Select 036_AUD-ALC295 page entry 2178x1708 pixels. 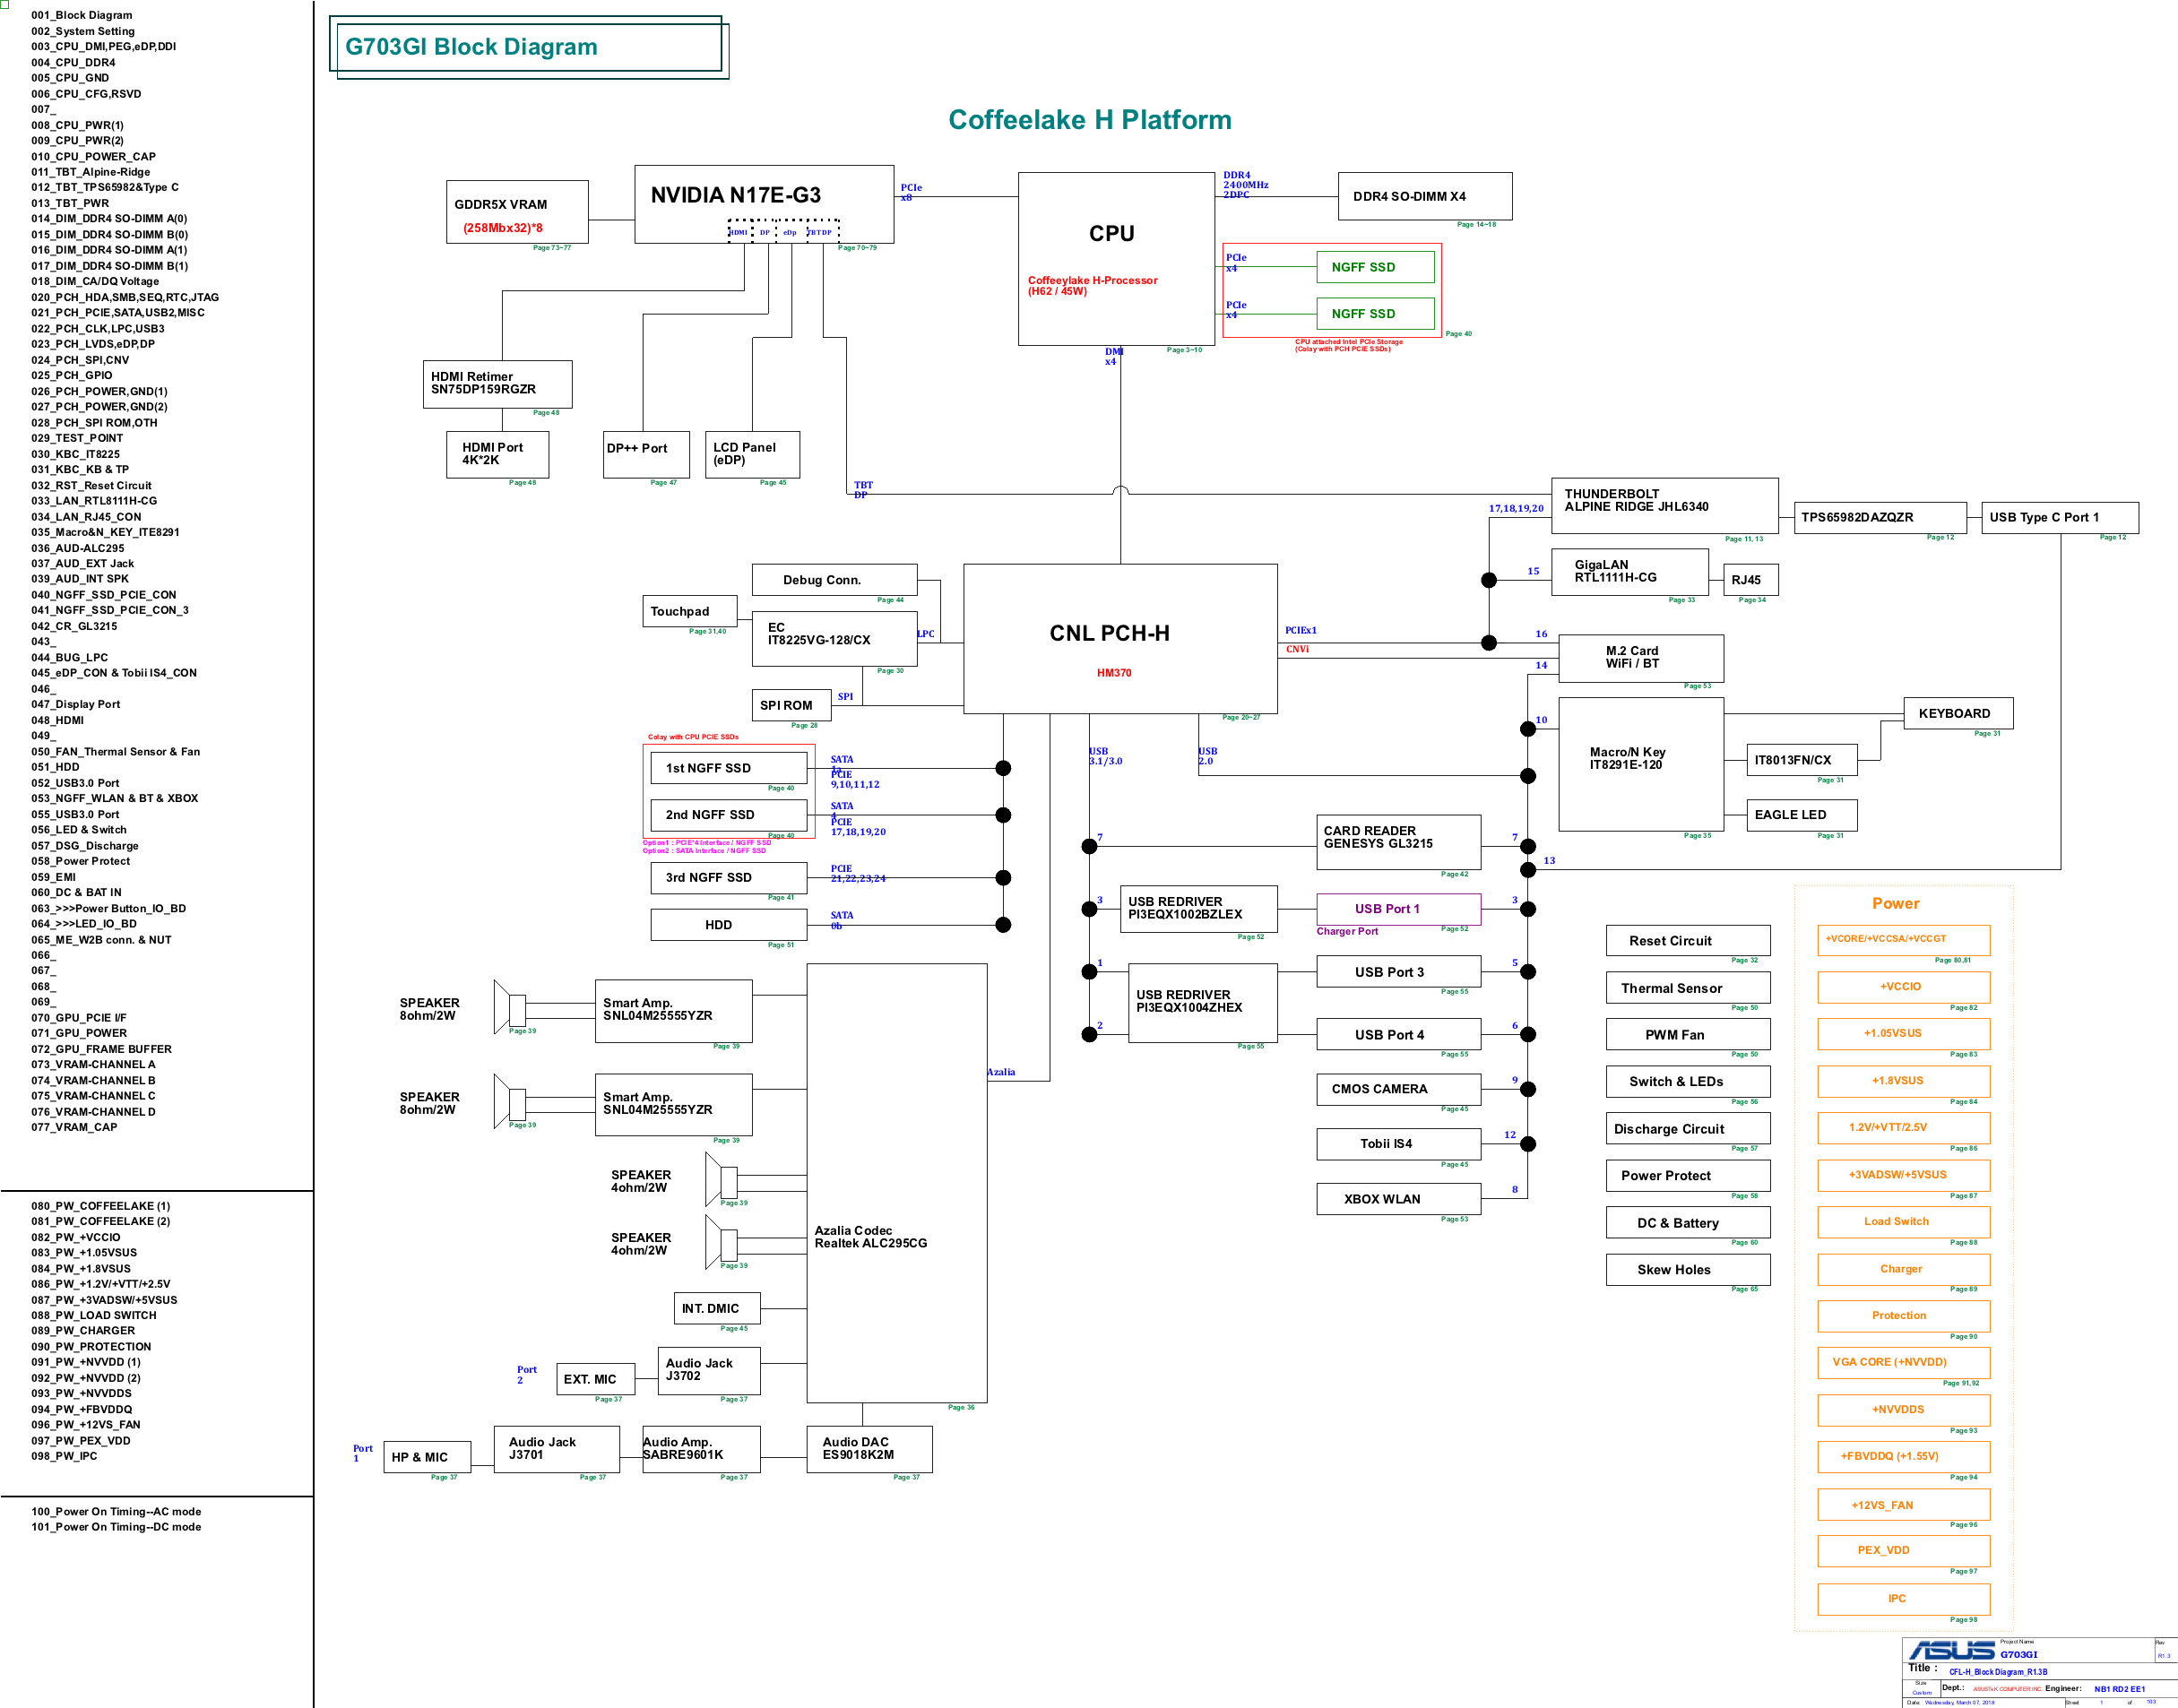(77, 548)
